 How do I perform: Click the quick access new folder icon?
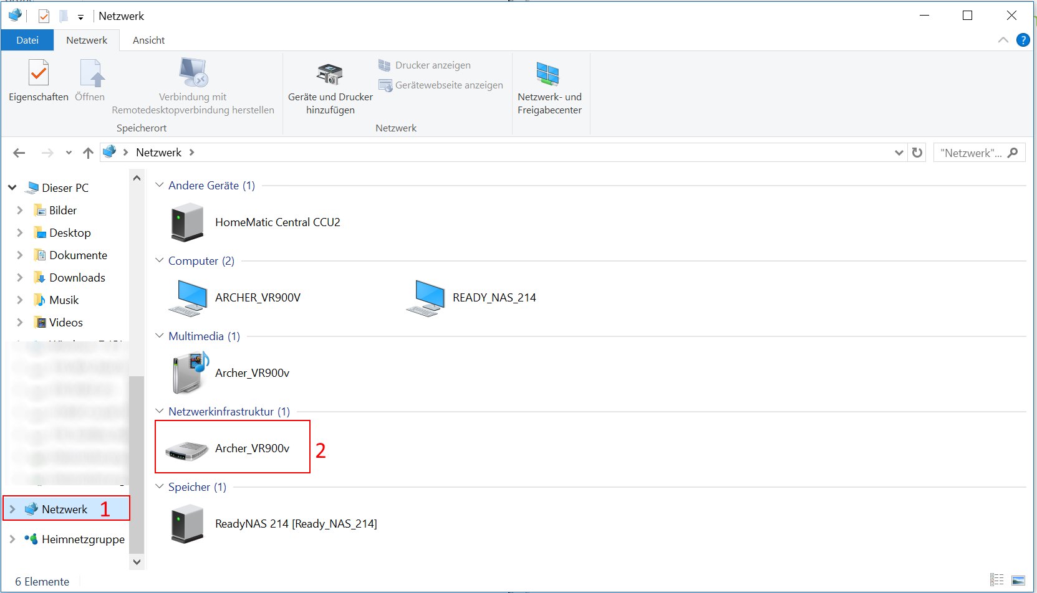pos(64,16)
